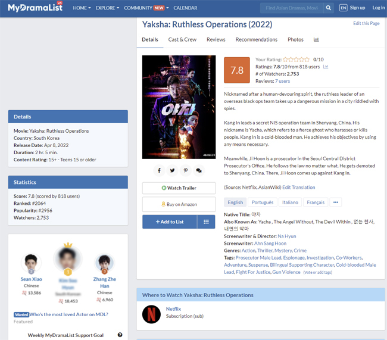Open Zhang Zhe Han's avatar

[x=104, y=263]
